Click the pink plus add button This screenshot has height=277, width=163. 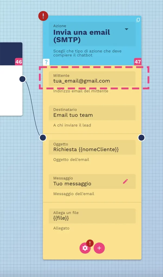[99, 248]
